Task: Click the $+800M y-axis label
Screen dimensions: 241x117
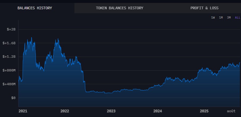Action: [x=9, y=70]
